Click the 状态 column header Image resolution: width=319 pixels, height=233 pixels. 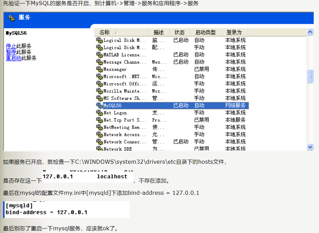pyautogui.click(x=179, y=32)
